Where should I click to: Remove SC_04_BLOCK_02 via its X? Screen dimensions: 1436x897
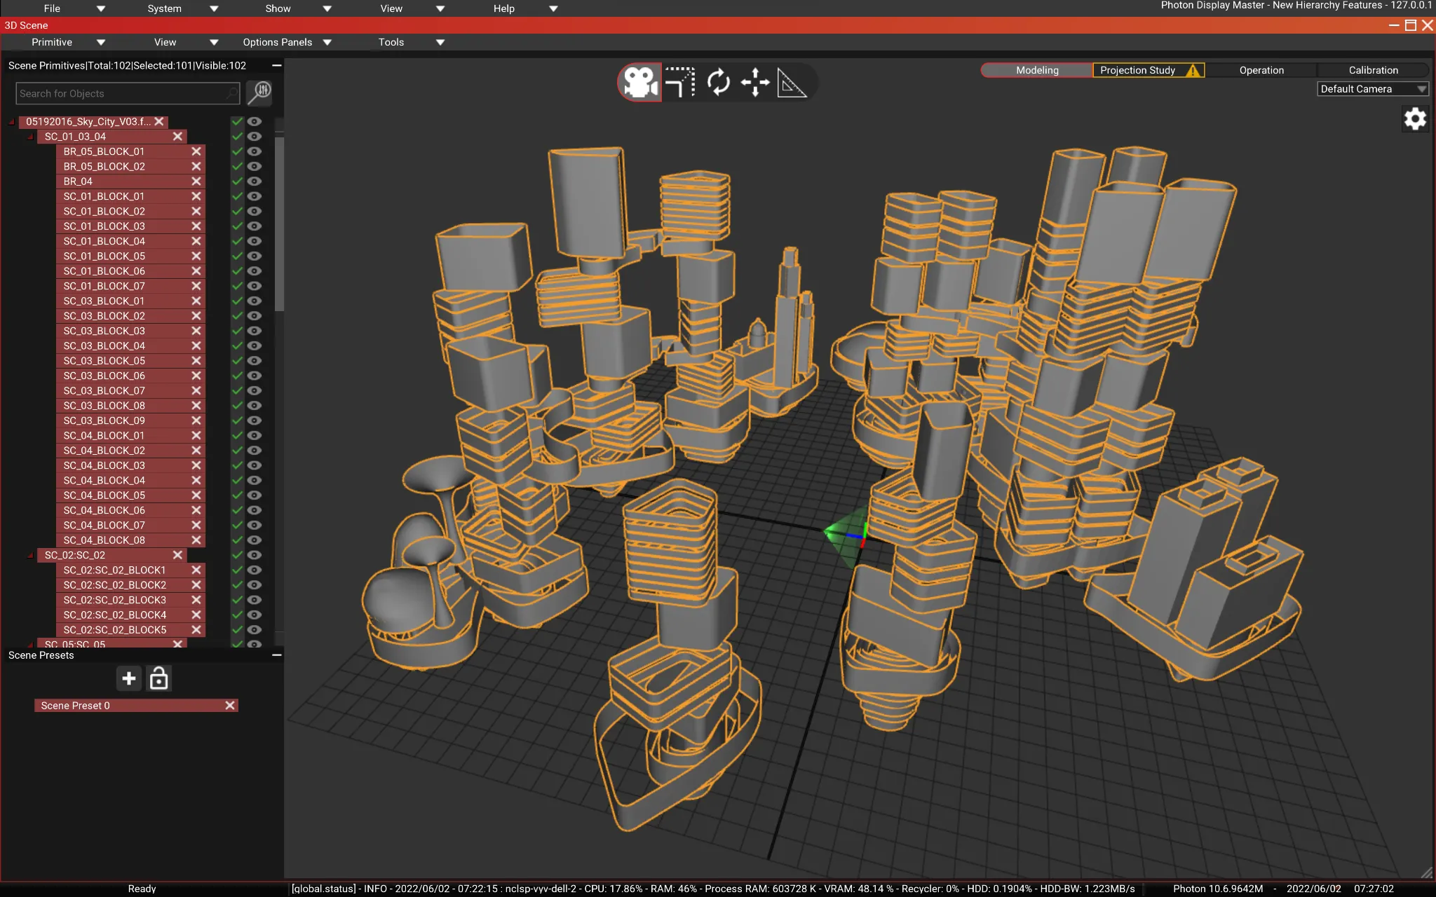[x=196, y=451]
